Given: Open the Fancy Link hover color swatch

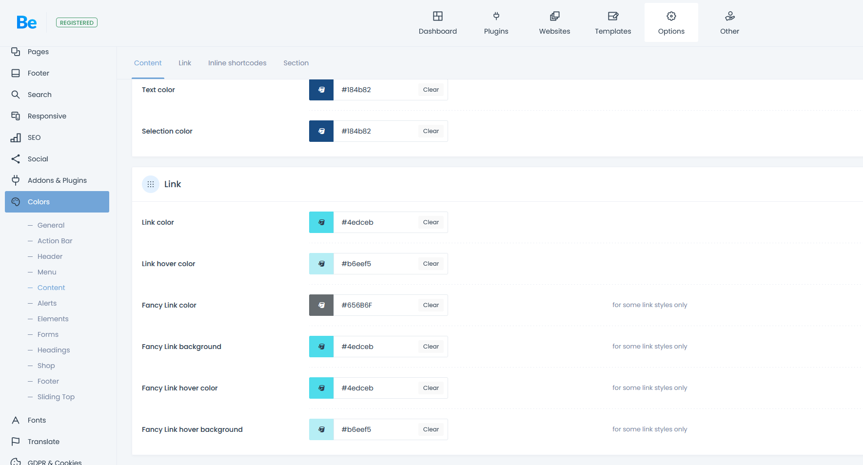Looking at the screenshot, I should coord(321,388).
